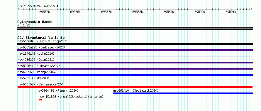Open nsv5964498 (Almarri2020) label
261x111 pixels.
(x=57, y=90)
